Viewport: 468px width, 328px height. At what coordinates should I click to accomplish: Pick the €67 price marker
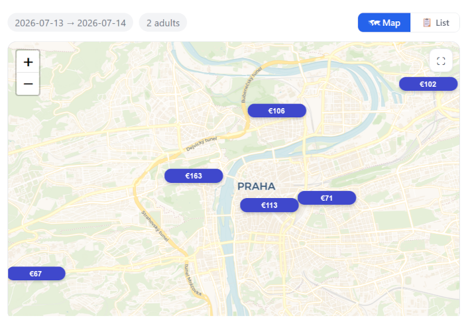36,274
